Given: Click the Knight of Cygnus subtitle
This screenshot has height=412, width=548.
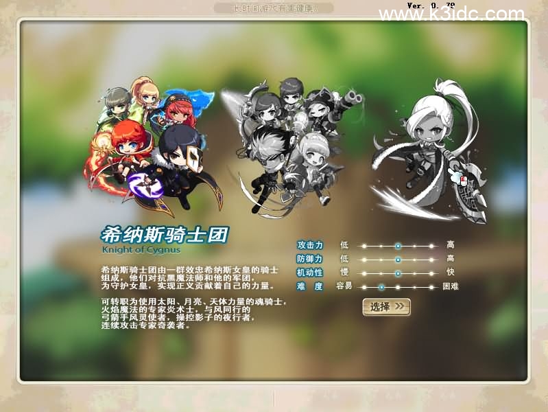Looking at the screenshot, I should pyautogui.click(x=141, y=249).
